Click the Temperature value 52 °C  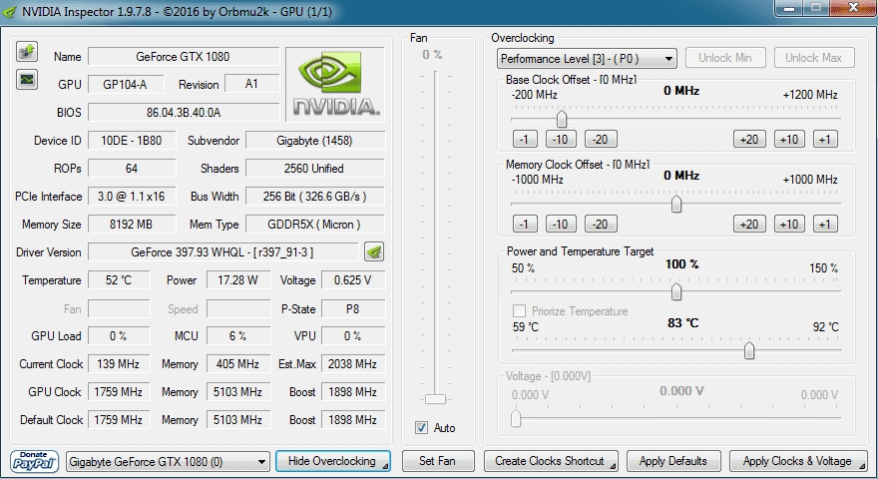[x=119, y=280]
